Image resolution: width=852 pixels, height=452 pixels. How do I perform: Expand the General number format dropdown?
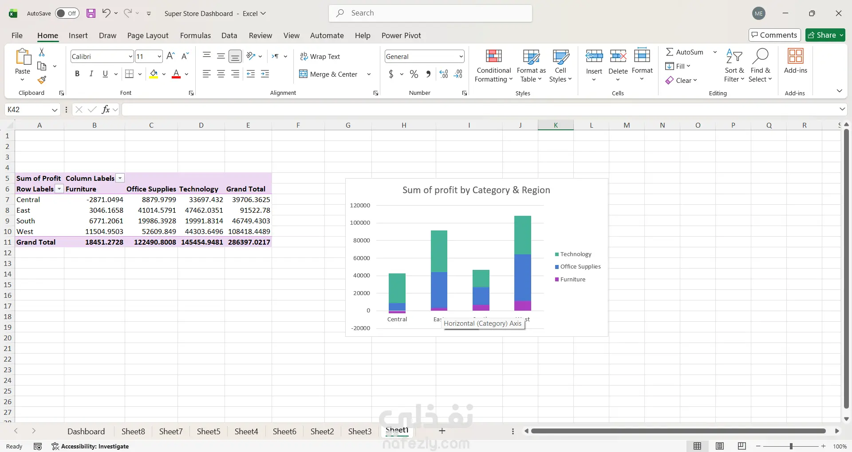point(461,56)
